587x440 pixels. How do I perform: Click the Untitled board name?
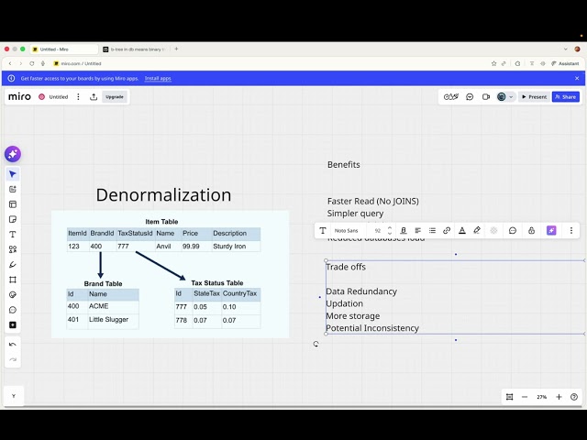coord(59,97)
